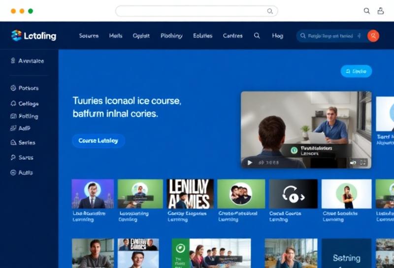Click the magnifier icon in the navigation bar

pyautogui.click(x=257, y=35)
